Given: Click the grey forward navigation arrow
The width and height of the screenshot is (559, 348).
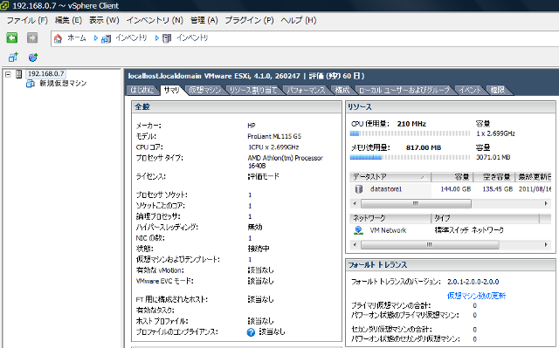Looking at the screenshot, I should coord(32,38).
